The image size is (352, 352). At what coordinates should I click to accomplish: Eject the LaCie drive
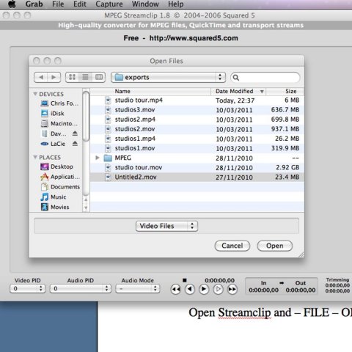(x=75, y=144)
